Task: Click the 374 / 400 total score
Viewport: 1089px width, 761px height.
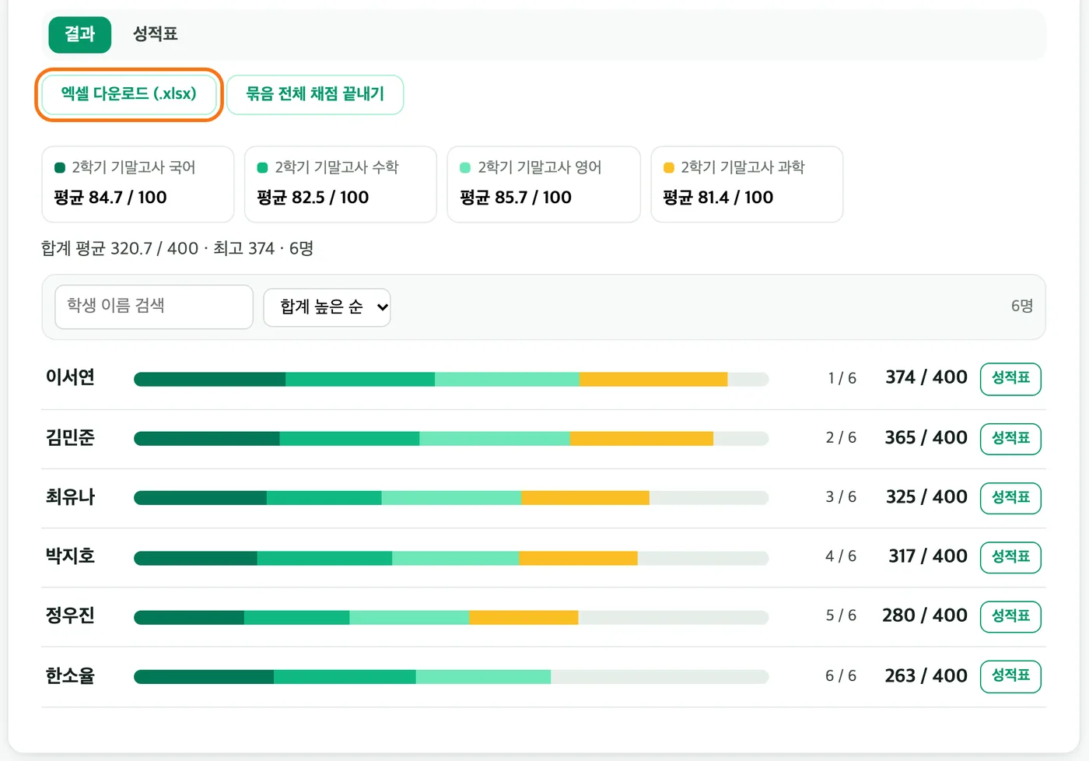Action: point(926,377)
